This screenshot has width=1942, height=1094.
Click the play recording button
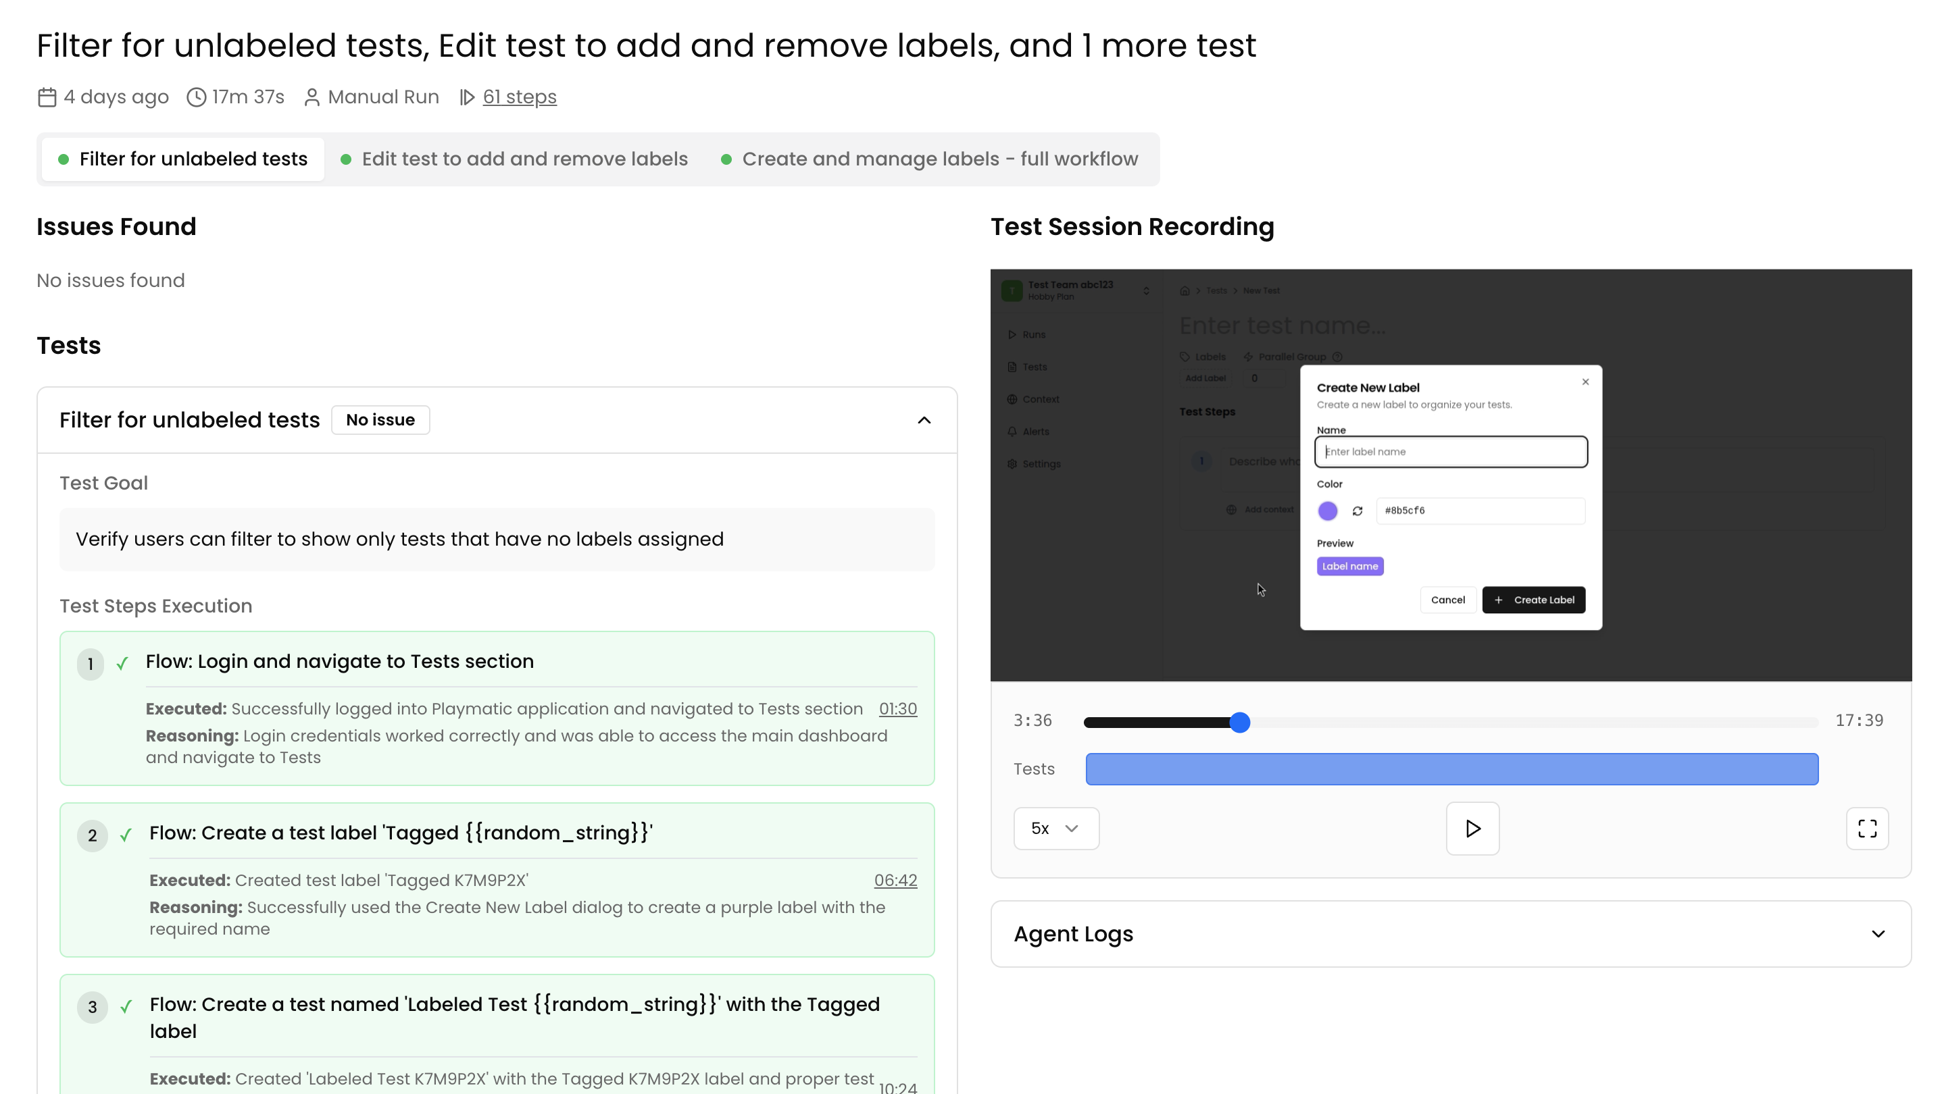click(1472, 828)
